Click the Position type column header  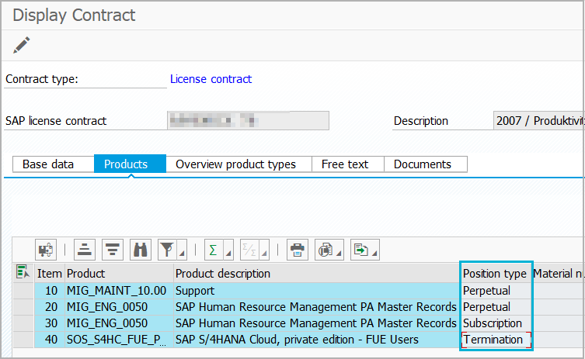tap(496, 274)
